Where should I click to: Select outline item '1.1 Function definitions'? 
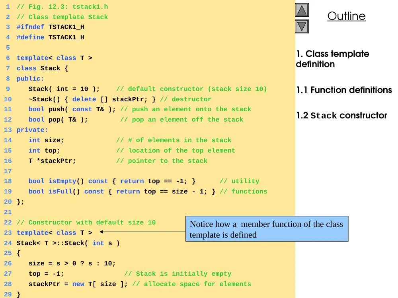point(344,90)
